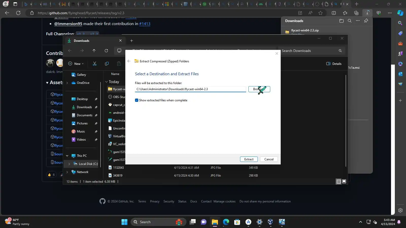Open Browser essentials heart icon

click(379, 13)
